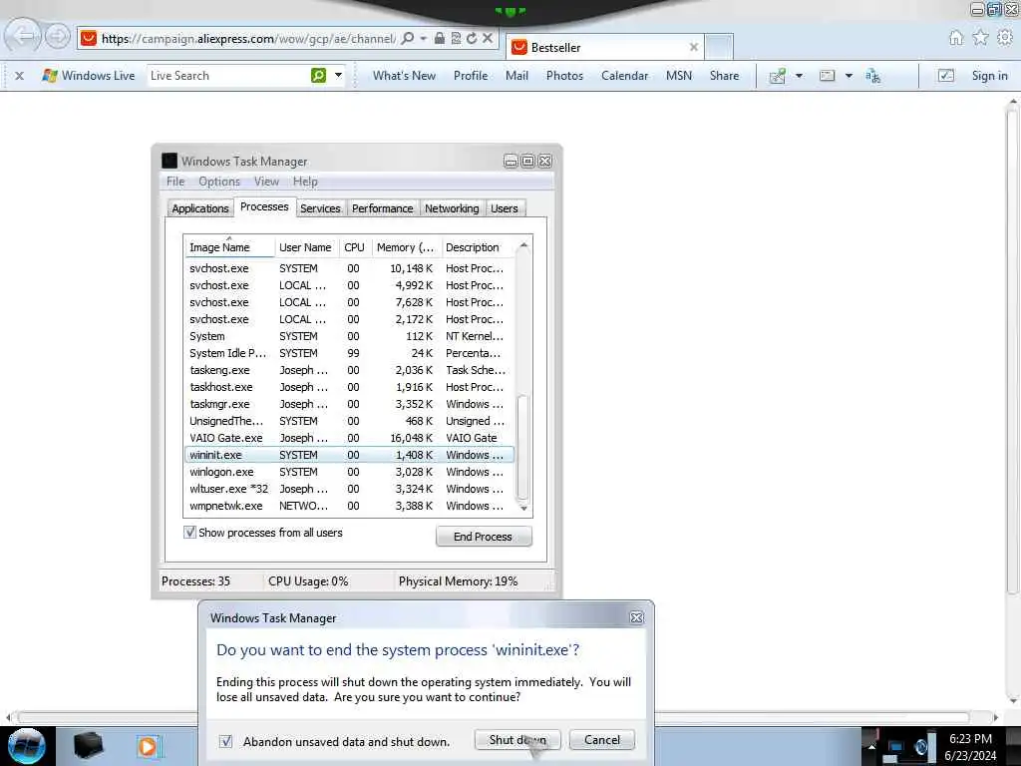The height and width of the screenshot is (766, 1021).
Task: Select the System Idle Process row
Action: (x=349, y=353)
